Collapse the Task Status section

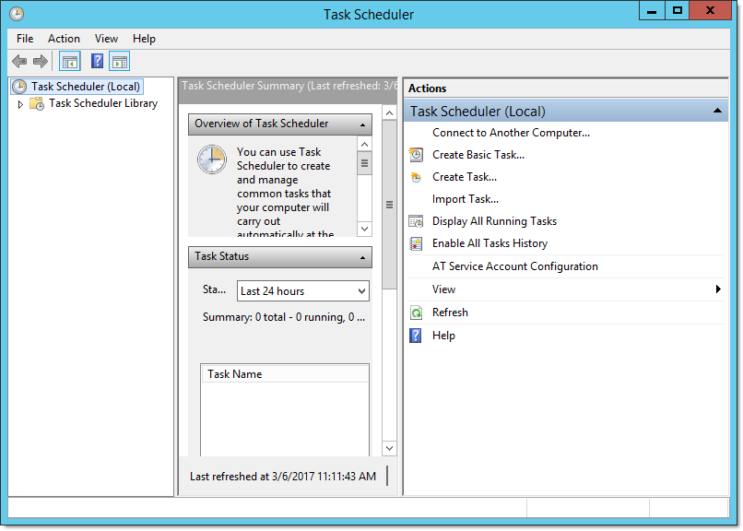[363, 257]
